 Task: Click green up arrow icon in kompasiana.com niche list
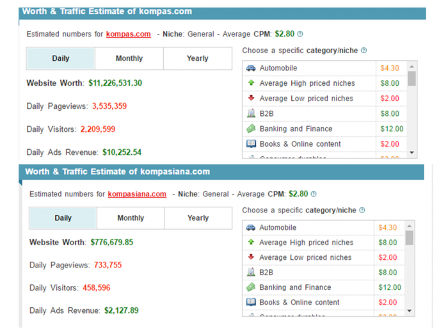pos(251,243)
